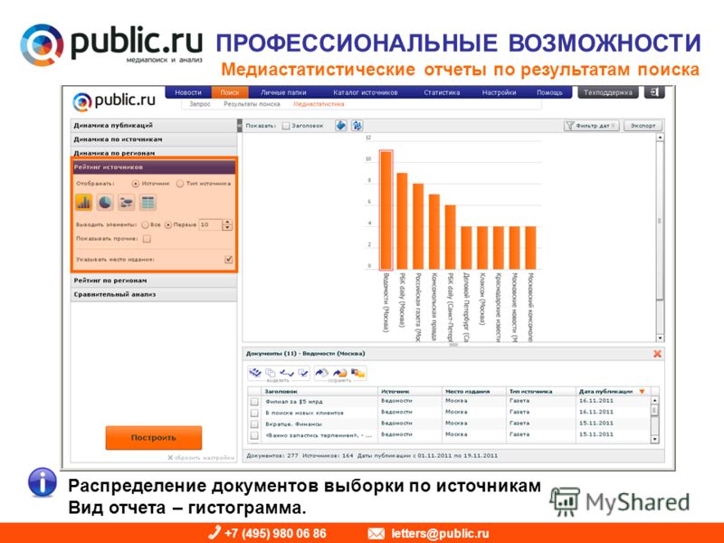Screen dimensions: 724x543
Task: Select the table report view icon
Action: click(148, 202)
